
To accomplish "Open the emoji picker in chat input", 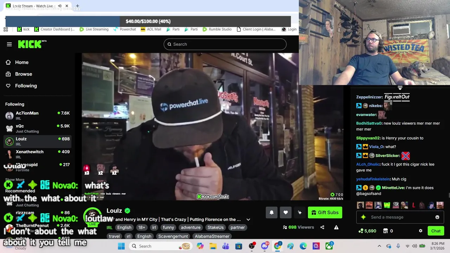I will (437, 217).
